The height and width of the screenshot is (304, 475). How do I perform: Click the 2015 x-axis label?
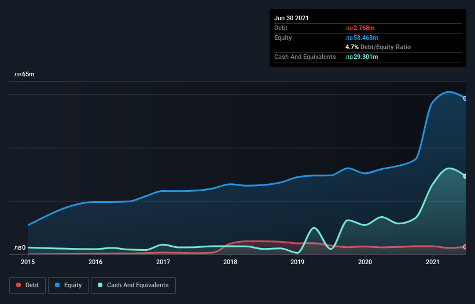click(x=28, y=262)
